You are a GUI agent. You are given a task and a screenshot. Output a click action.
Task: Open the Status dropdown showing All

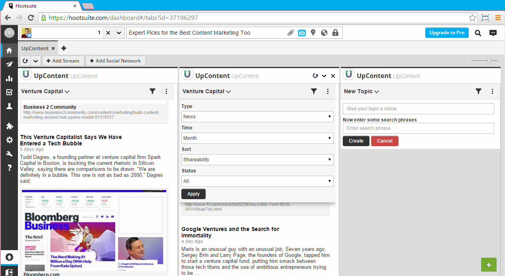pos(257,181)
